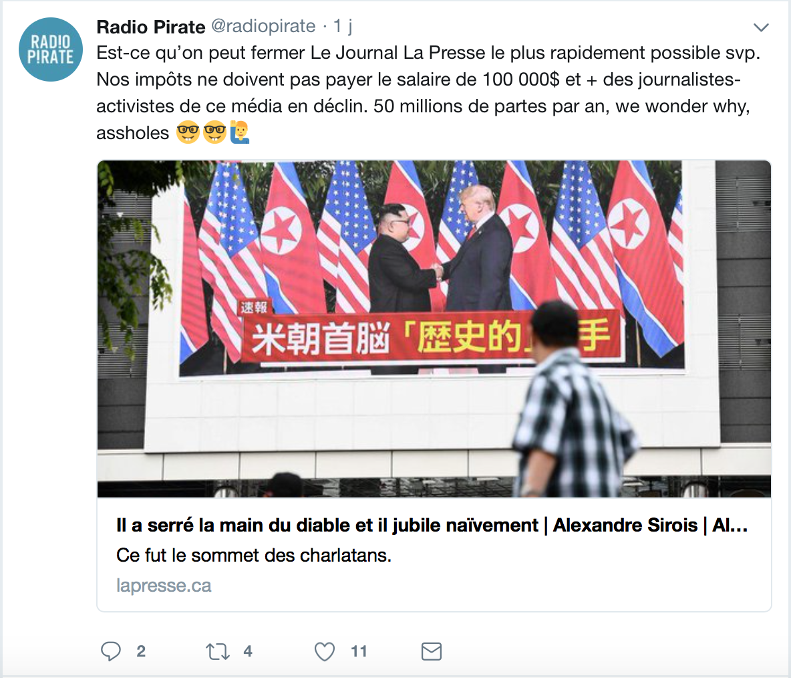This screenshot has width=791, height=678.
Task: Open the Radio Pirate display name
Action: click(151, 27)
